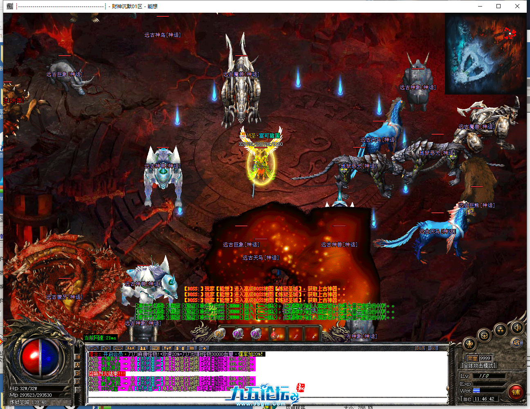Image resolution: width=530 pixels, height=409 pixels.
Task: Click the second chat toolbar icon with arrow
Action: click(x=106, y=348)
